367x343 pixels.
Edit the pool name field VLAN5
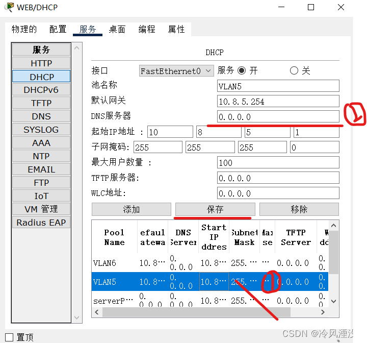tap(278, 86)
